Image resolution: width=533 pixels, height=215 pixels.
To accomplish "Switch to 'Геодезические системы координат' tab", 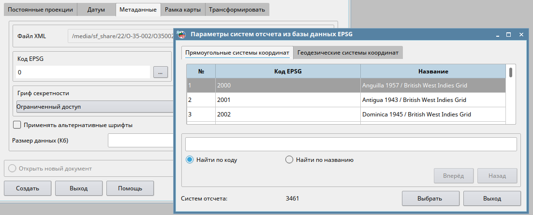I will pyautogui.click(x=348, y=53).
